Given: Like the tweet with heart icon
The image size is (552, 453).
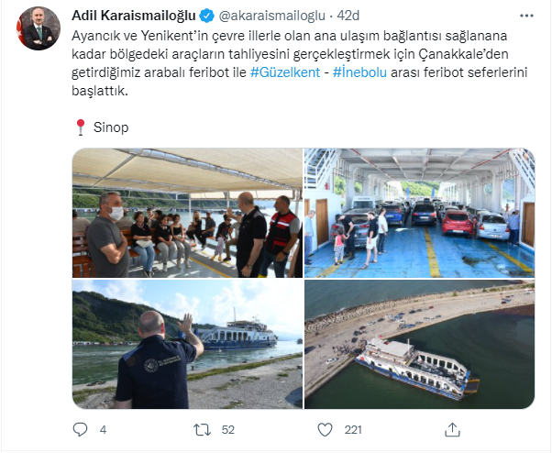Looking at the screenshot, I should coord(325,429).
